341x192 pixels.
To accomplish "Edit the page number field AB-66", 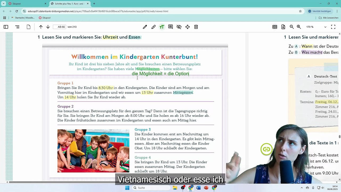I will 59,27.
